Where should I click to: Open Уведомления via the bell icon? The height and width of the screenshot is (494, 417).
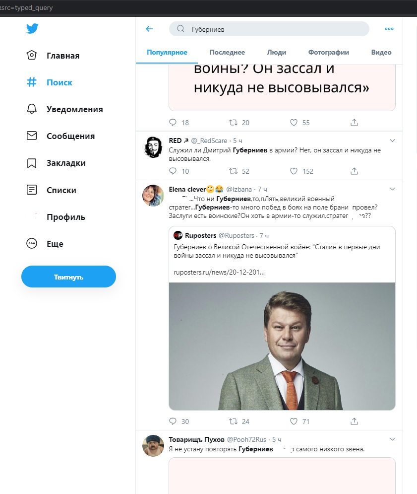point(32,109)
